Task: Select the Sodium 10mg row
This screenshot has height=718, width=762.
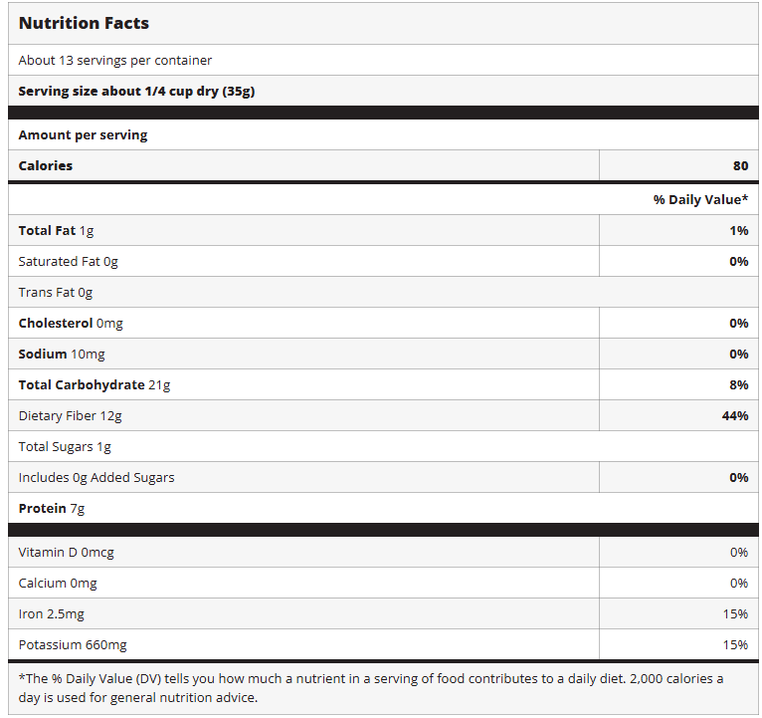Action: [62, 354]
